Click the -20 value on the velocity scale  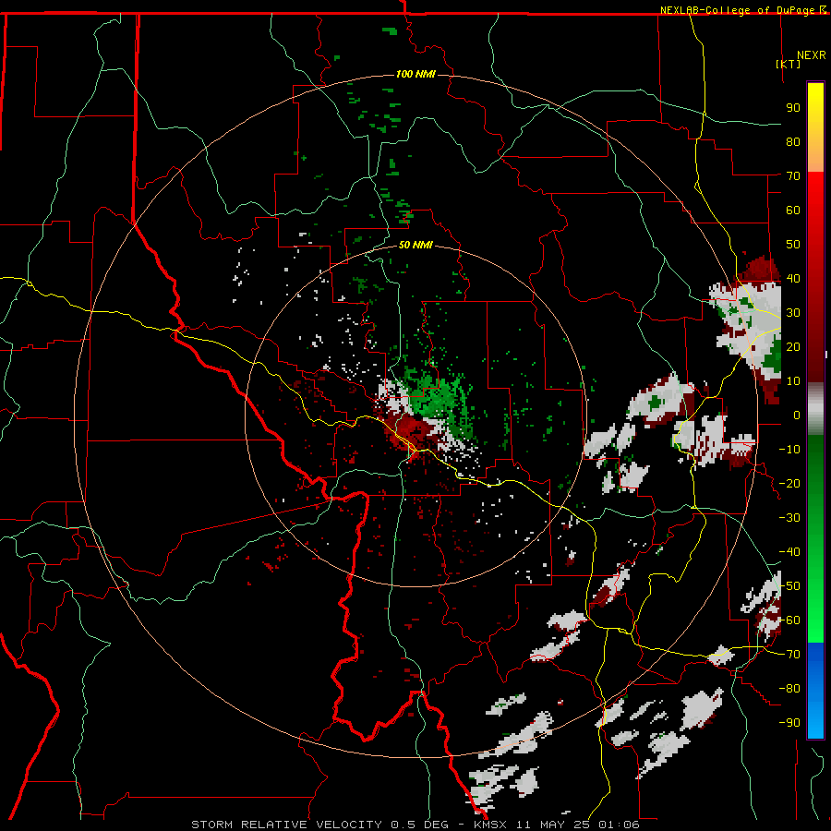pos(789,483)
